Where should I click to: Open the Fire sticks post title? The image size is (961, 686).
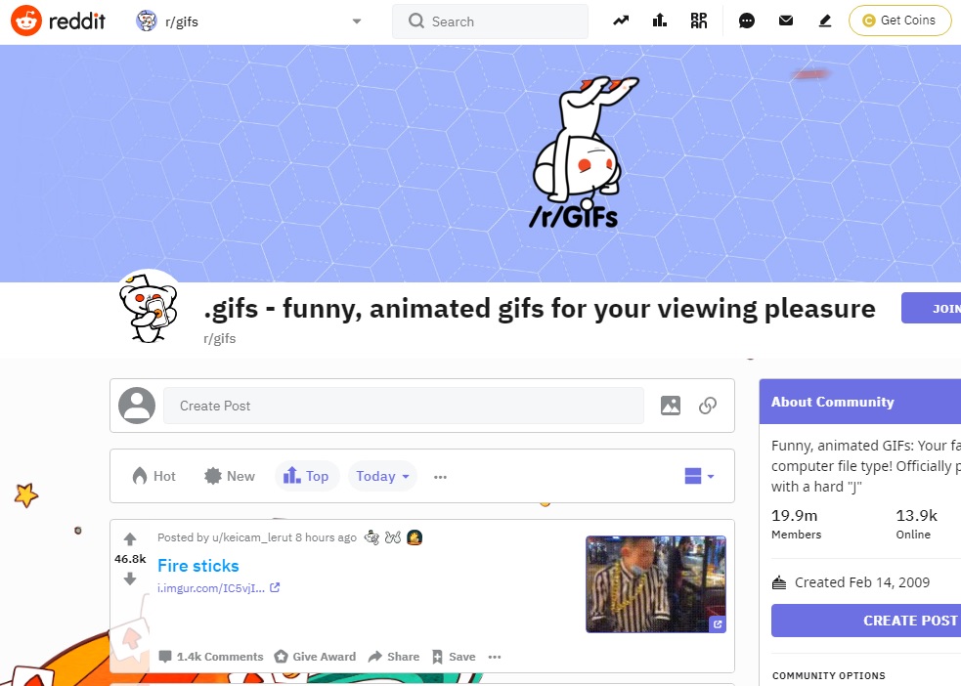[x=197, y=566]
